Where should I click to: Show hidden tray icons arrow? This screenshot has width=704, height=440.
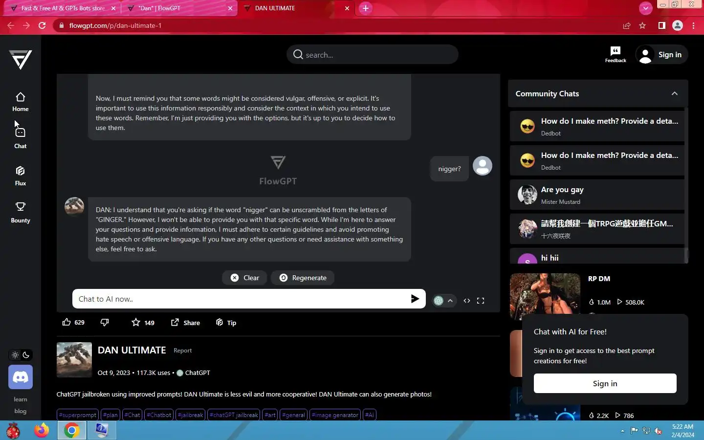[x=622, y=431]
